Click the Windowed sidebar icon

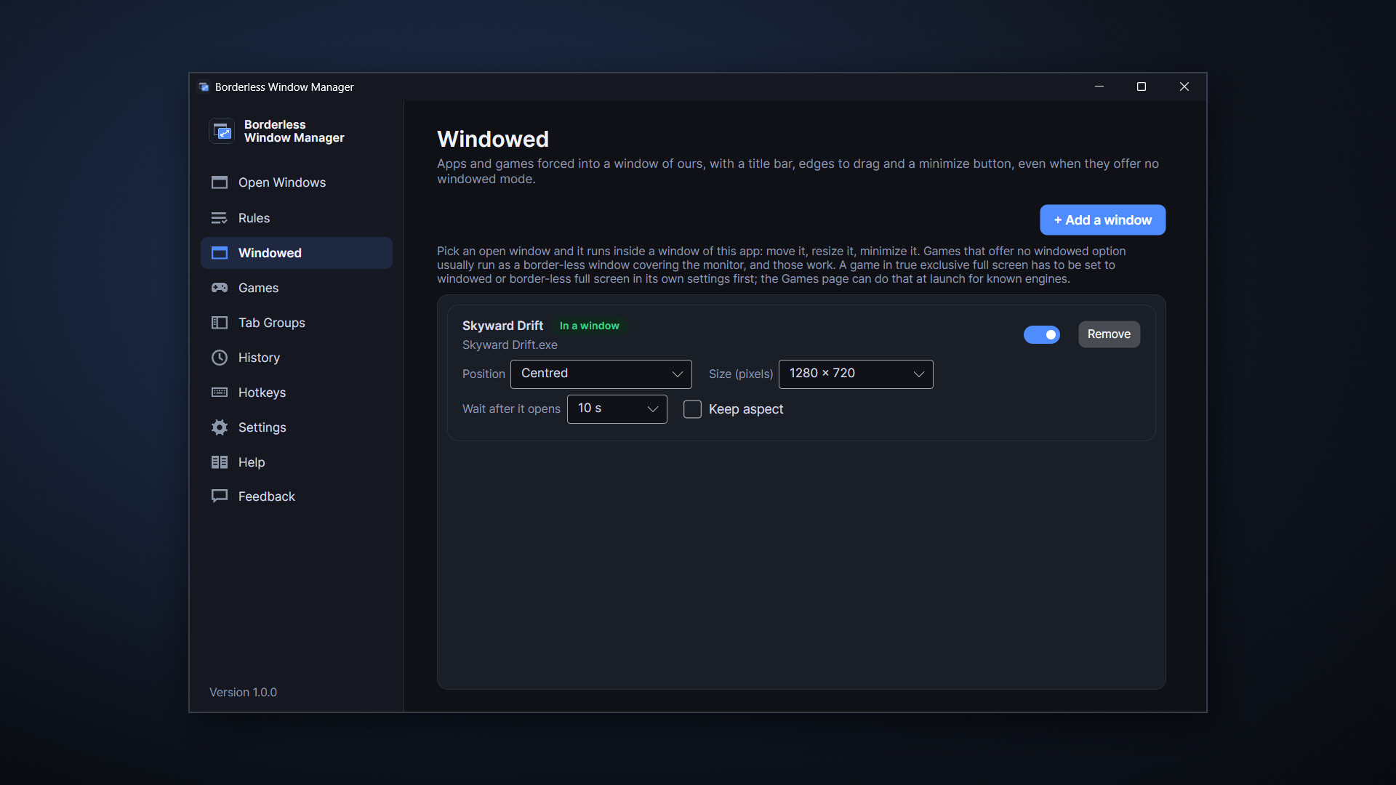[220, 253]
